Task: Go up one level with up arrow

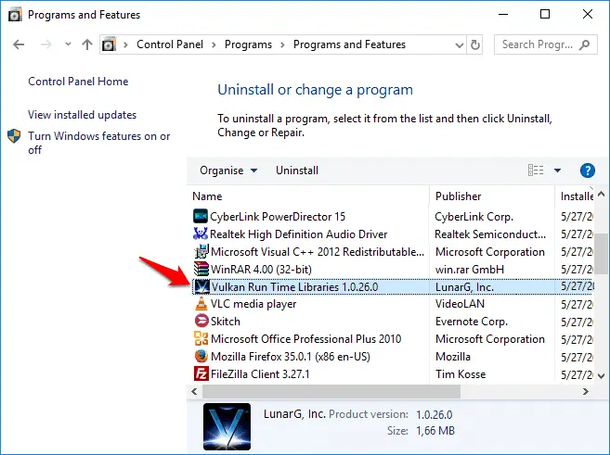Action: (87, 44)
